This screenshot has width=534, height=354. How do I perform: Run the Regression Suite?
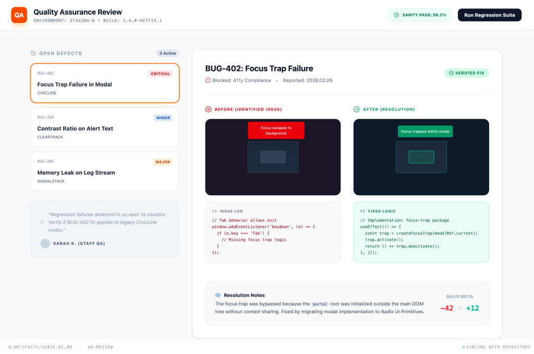pos(489,15)
